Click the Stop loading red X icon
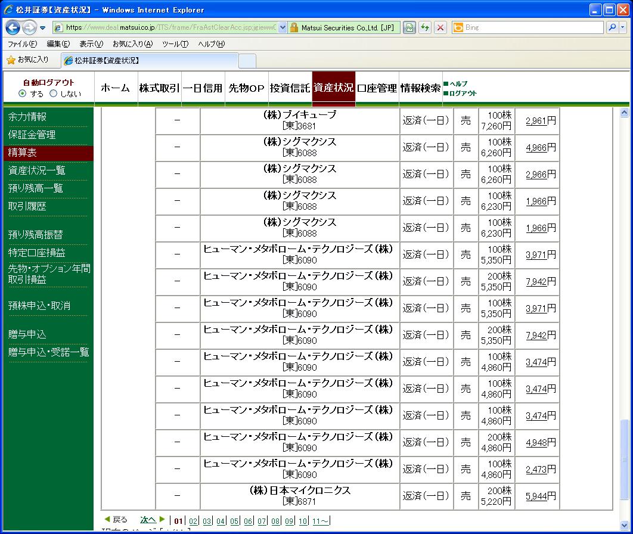This screenshot has height=534, width=633. click(x=440, y=27)
